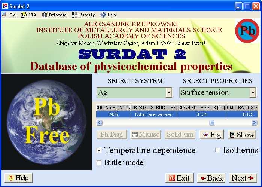Click the crossed-out Pb logo

[x=247, y=31]
